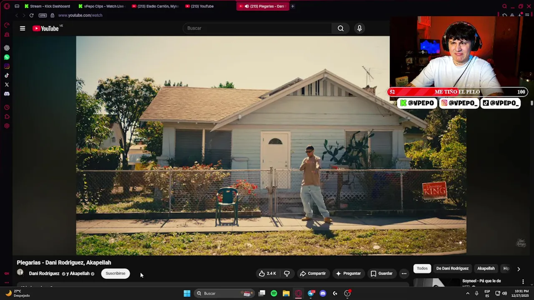
Task: Open a new browser tab with plus
Action: pyautogui.click(x=292, y=6)
